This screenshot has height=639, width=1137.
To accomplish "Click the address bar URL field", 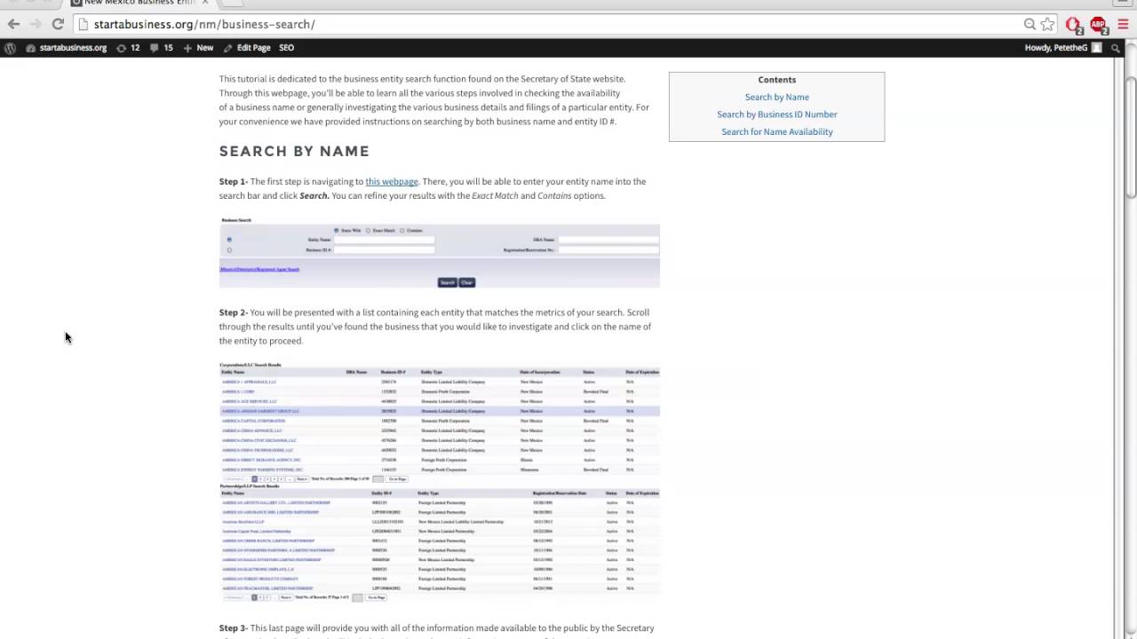I will [x=551, y=25].
